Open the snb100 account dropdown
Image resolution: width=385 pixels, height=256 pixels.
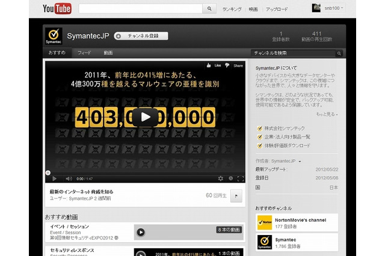click(334, 8)
